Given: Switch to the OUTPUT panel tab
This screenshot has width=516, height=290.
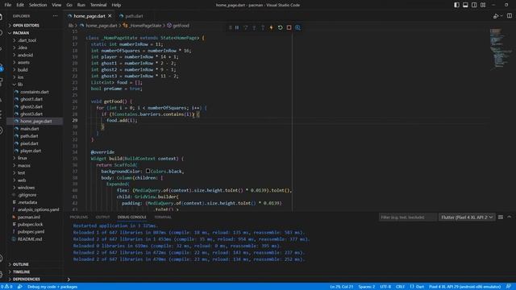Looking at the screenshot, I should (x=102, y=217).
